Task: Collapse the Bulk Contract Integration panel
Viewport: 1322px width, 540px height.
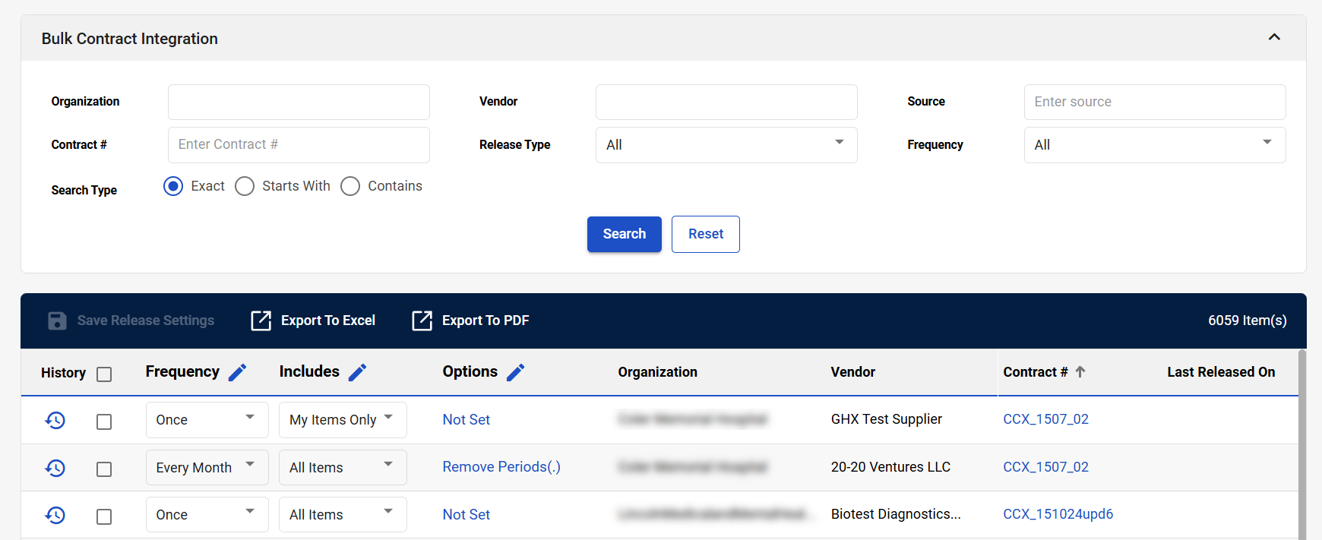Action: [1274, 37]
